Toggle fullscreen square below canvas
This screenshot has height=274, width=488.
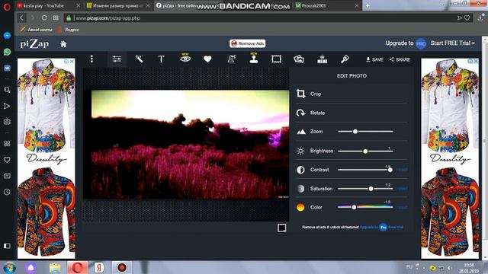click(x=282, y=228)
